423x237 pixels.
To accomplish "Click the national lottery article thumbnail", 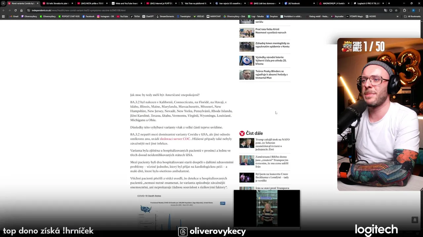I will 247,61.
